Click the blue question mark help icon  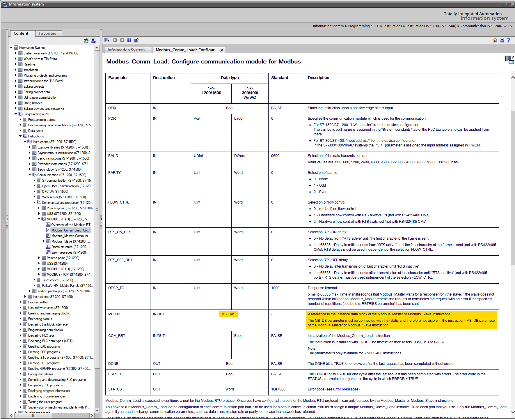[509, 40]
